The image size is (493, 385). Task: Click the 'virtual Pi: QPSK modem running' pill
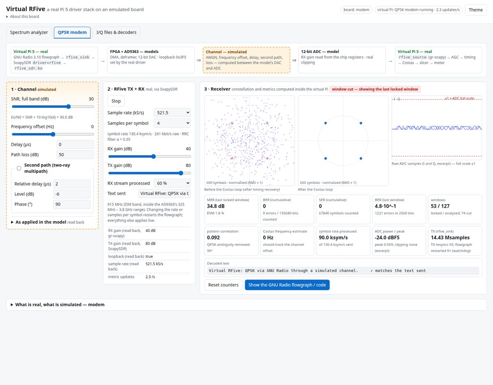pos(419,10)
